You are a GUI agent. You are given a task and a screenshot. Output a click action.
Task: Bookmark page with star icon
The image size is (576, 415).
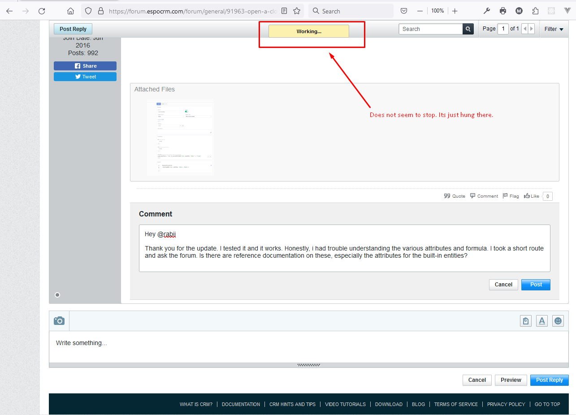pos(297,11)
